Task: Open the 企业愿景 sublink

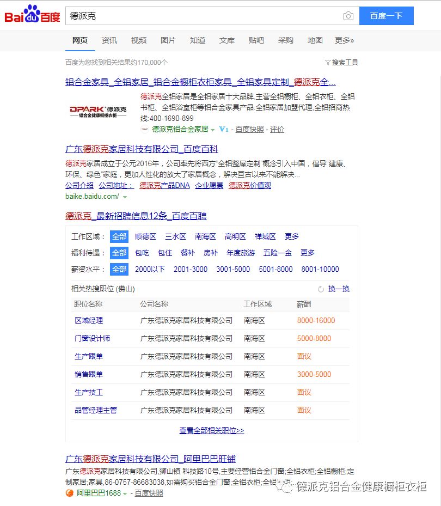Action: pyautogui.click(x=209, y=186)
